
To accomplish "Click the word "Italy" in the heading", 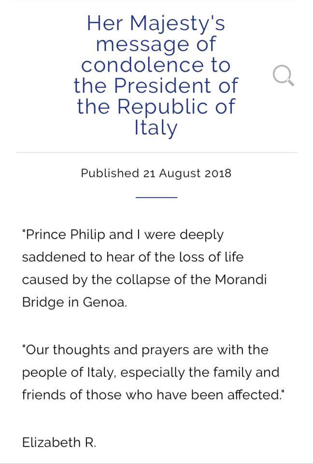I will [x=156, y=129].
